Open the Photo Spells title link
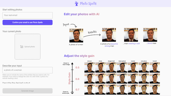Screen dimensions: 171x96 click(88, 3)
